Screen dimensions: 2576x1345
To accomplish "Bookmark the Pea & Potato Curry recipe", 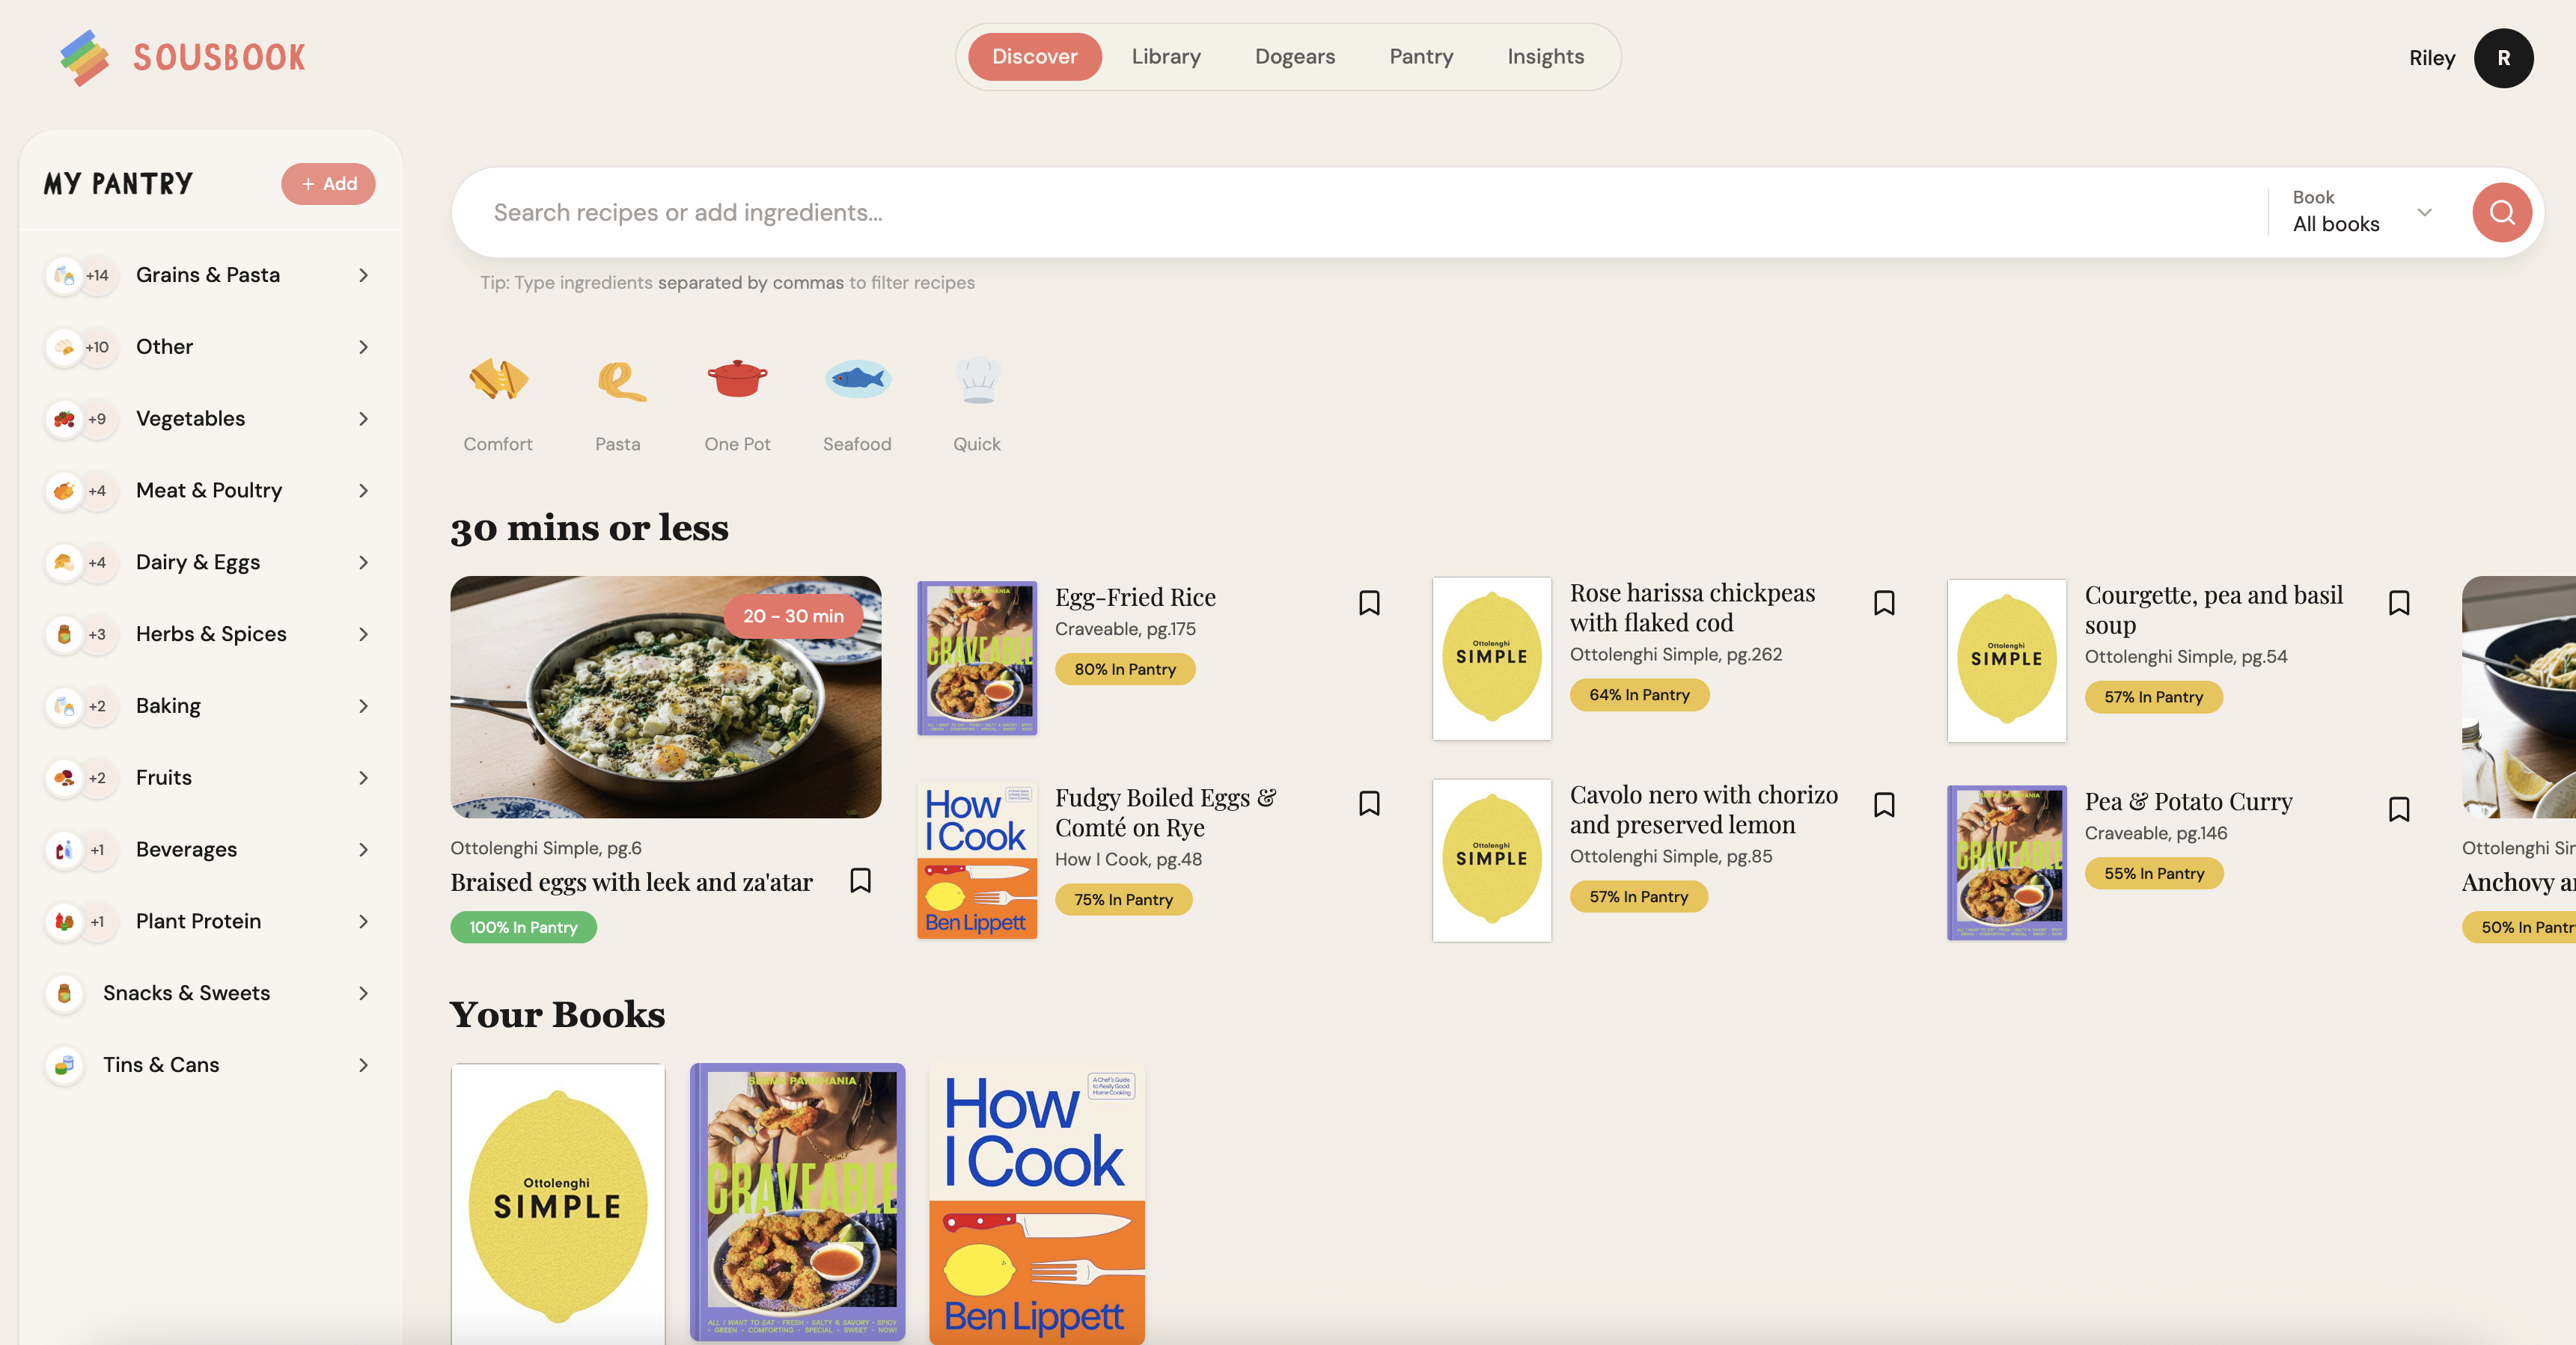I will 2400,809.
